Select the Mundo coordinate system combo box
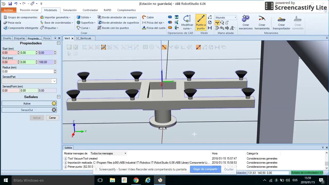Viewport: 329px width, 185px height. click(226, 17)
